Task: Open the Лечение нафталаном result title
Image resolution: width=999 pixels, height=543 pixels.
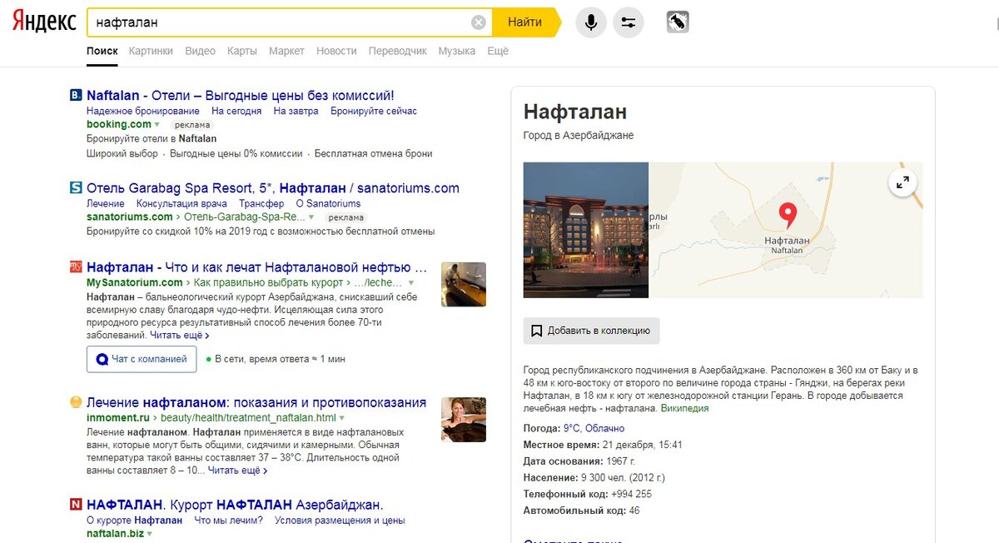Action: tap(256, 402)
